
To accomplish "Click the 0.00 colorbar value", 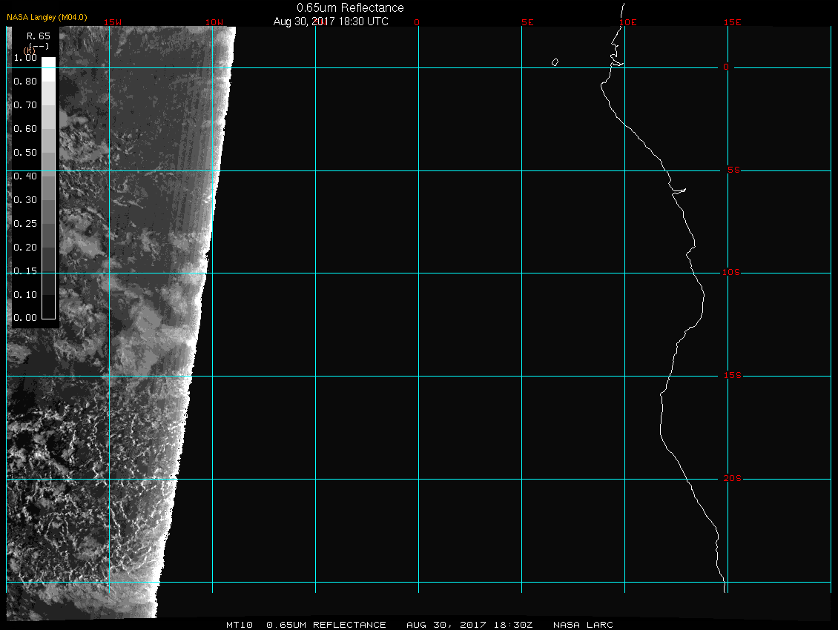I will coord(25,318).
